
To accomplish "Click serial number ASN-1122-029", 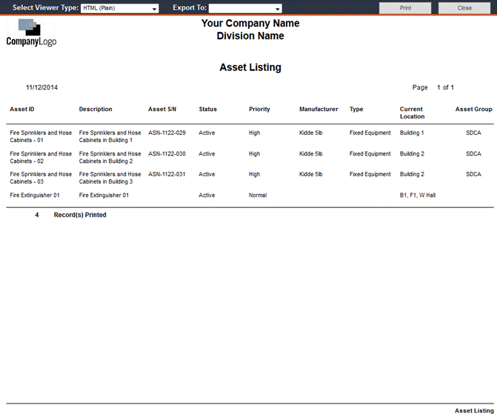I will click(167, 133).
